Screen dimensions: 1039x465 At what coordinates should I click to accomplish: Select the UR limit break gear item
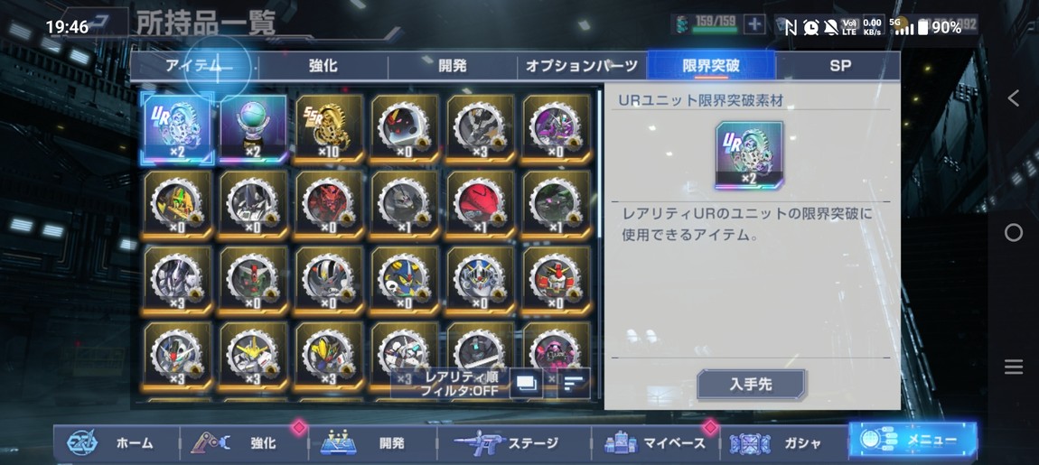tap(178, 128)
